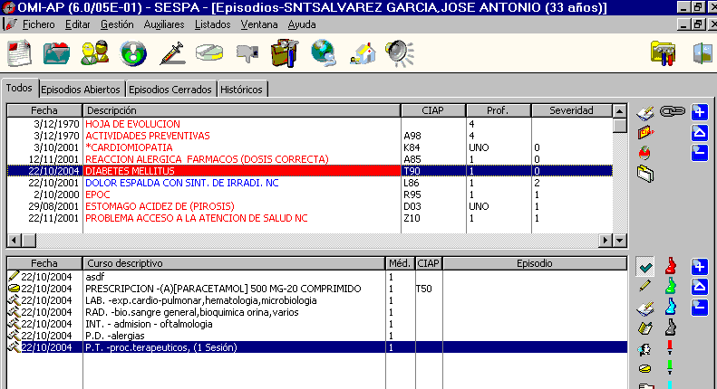Screen dimensions: 717x389
Task: Click blue plus button beside episodes list
Action: [699, 112]
